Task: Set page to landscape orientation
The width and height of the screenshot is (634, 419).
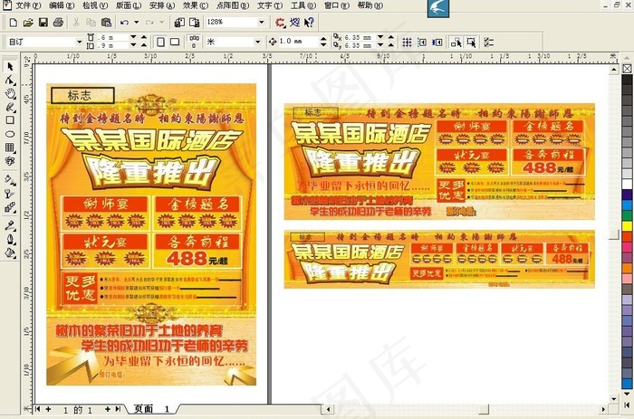Action: [175, 42]
